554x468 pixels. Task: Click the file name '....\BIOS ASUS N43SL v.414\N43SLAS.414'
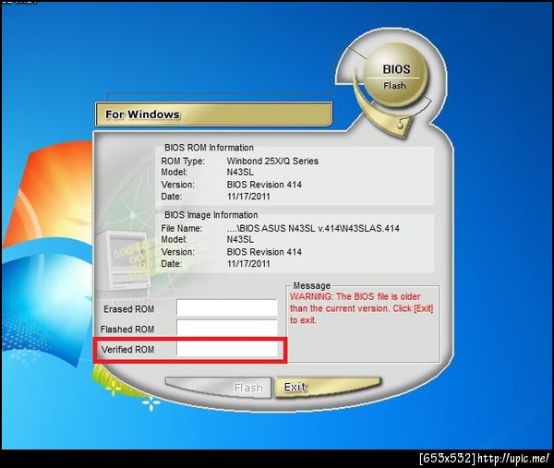pyautogui.click(x=313, y=228)
